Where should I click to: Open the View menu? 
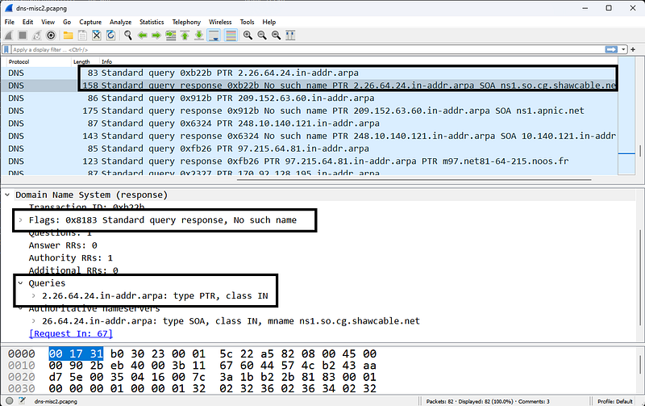click(x=48, y=22)
